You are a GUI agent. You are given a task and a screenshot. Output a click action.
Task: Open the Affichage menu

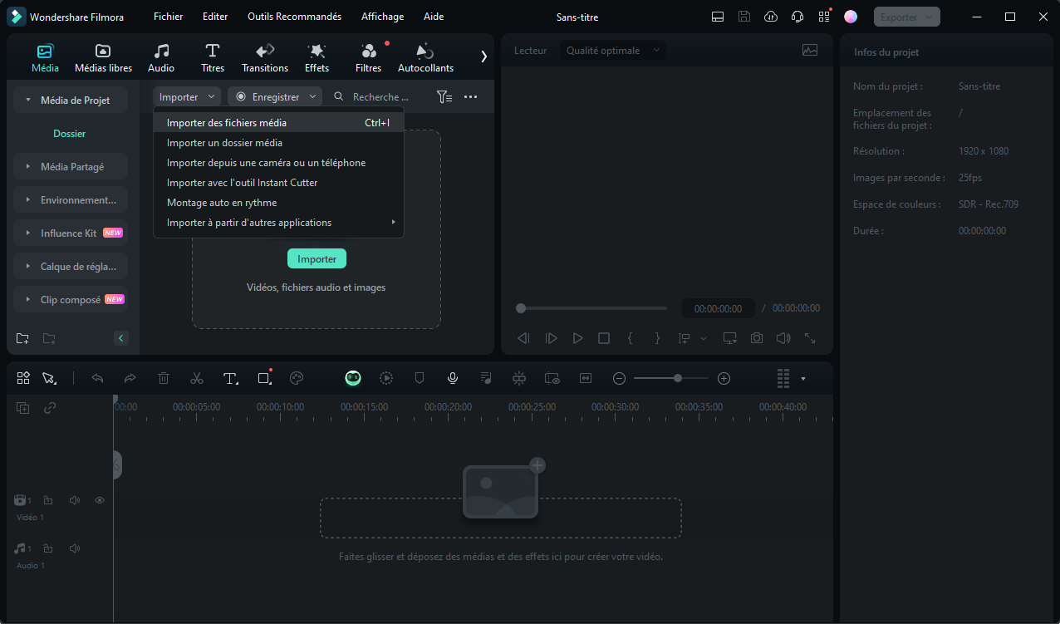click(382, 17)
